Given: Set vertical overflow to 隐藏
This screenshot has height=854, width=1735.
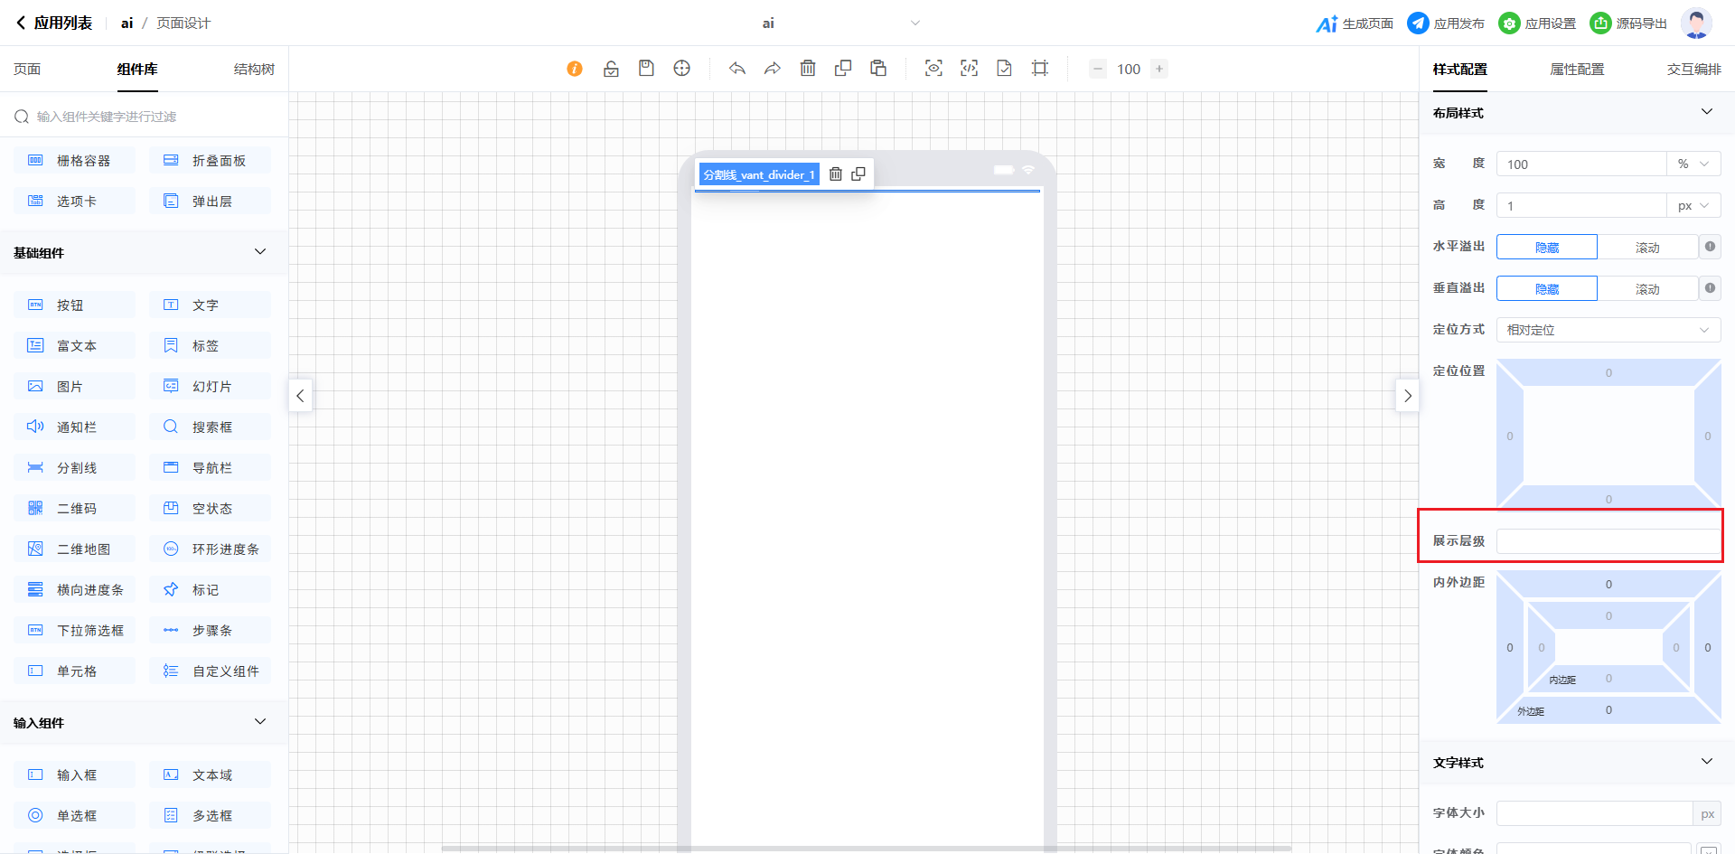Looking at the screenshot, I should [1546, 289].
